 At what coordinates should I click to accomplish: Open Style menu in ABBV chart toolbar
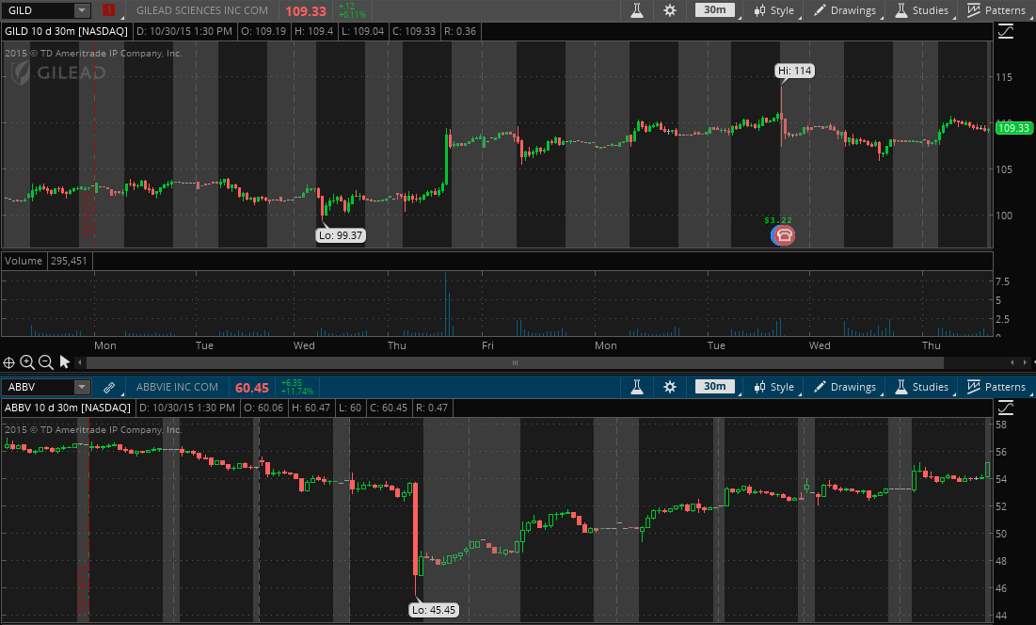coord(774,387)
